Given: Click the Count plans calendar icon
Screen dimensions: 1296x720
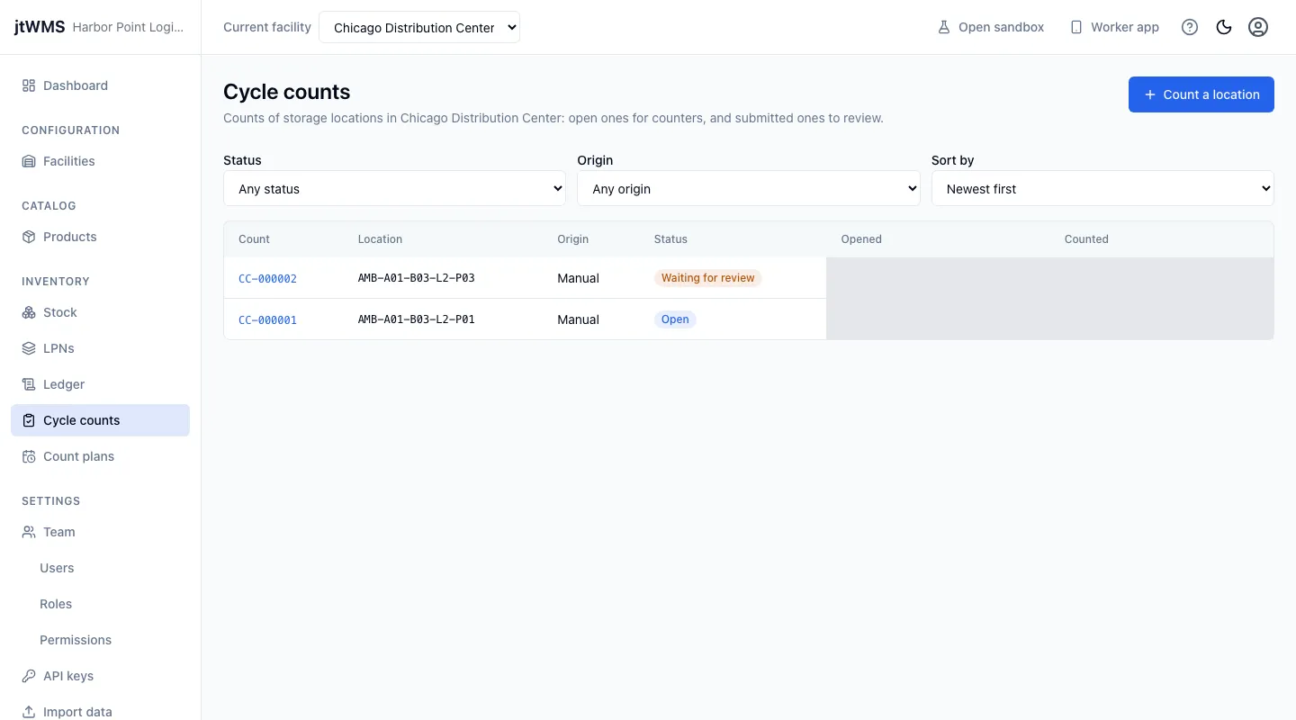Looking at the screenshot, I should [29, 456].
